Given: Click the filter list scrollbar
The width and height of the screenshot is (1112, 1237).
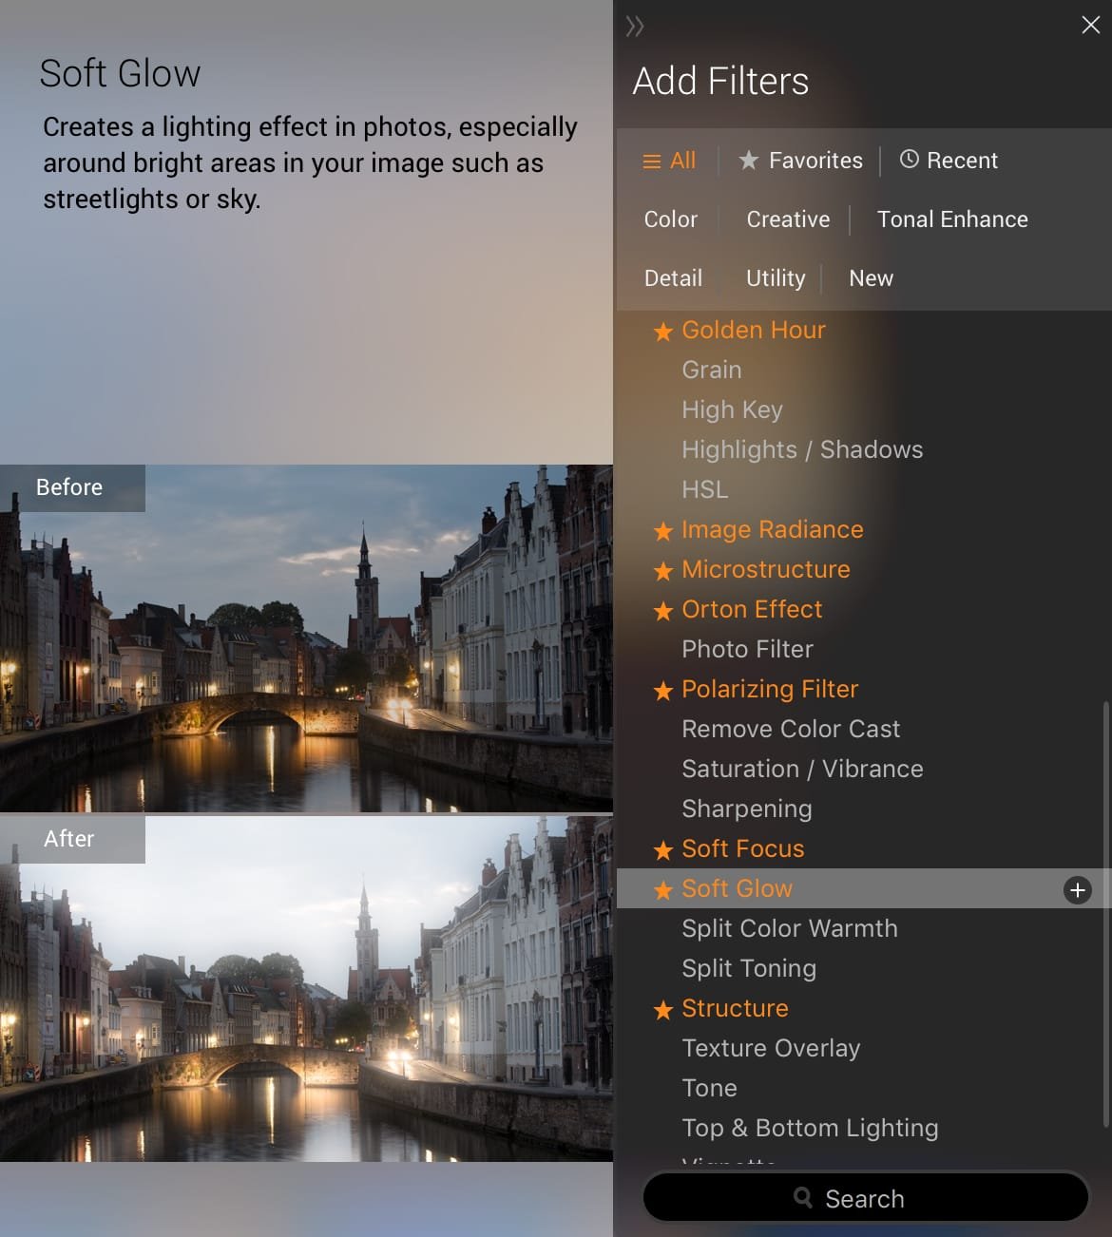Looking at the screenshot, I should [1105, 912].
